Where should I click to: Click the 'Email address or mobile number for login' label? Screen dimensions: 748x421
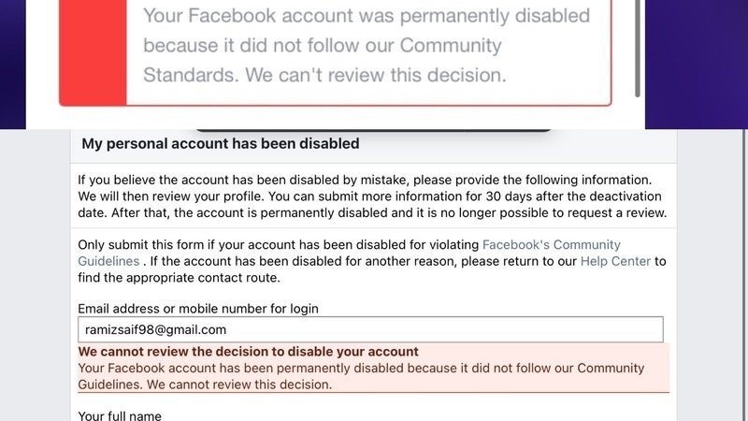coord(197,308)
